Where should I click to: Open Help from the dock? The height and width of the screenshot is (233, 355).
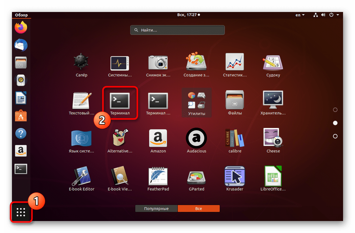coord(21,133)
